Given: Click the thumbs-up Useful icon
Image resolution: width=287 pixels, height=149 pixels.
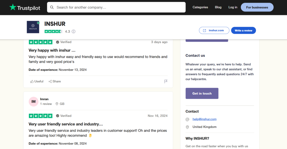Looking at the screenshot, I should 32,81.
